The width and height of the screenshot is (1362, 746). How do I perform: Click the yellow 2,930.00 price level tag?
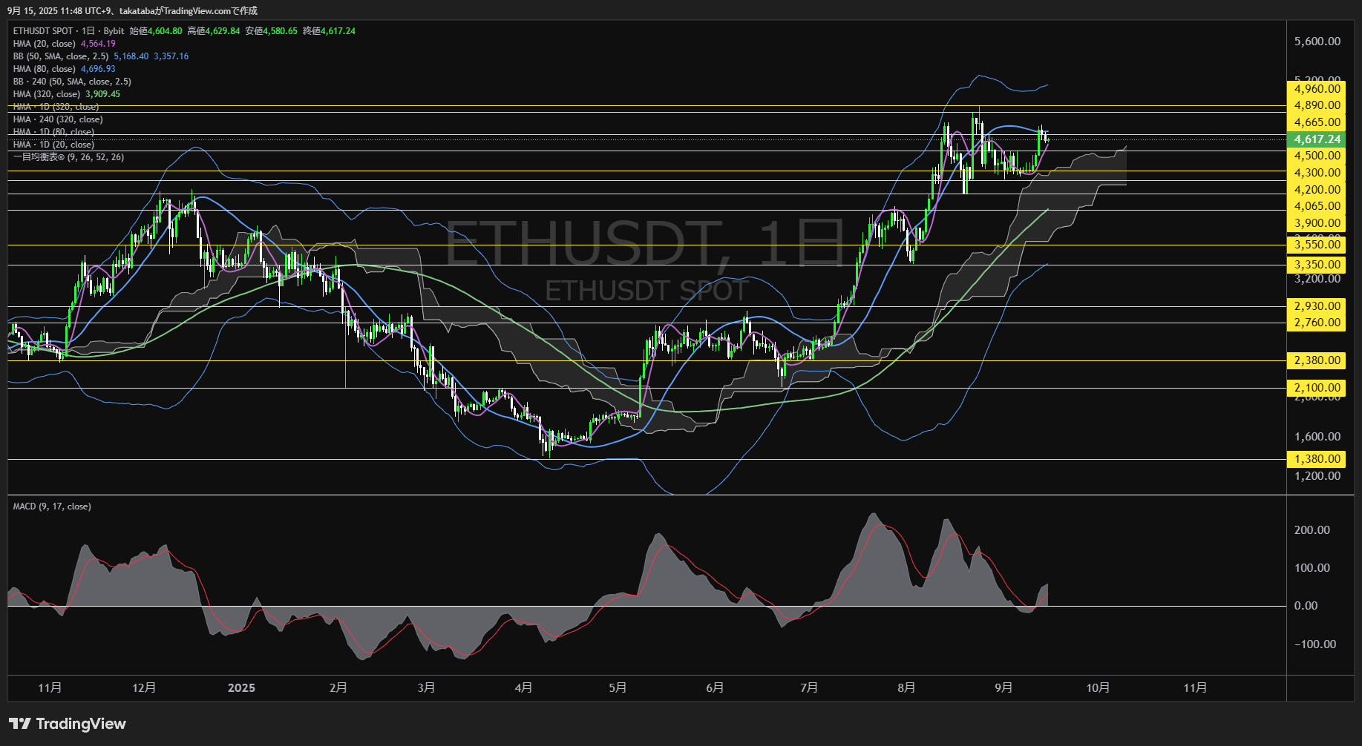1315,306
